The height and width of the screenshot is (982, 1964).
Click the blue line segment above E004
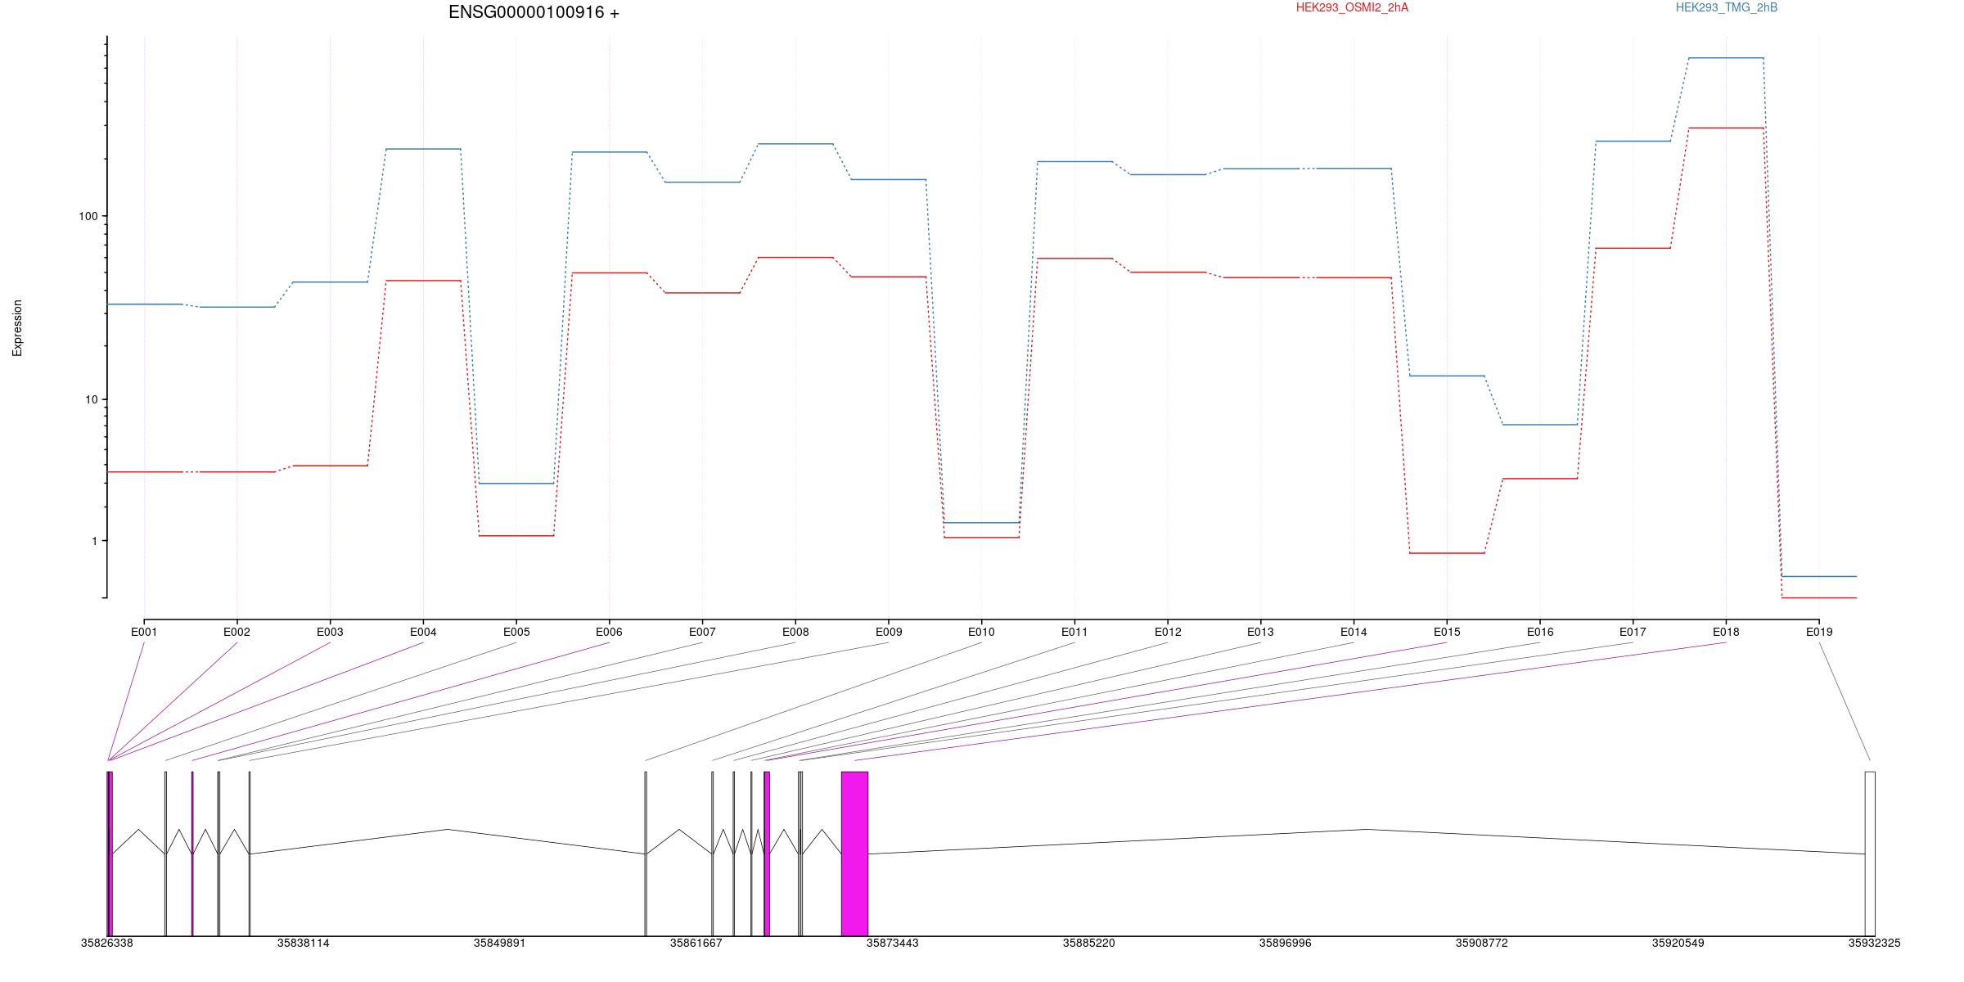click(x=423, y=149)
